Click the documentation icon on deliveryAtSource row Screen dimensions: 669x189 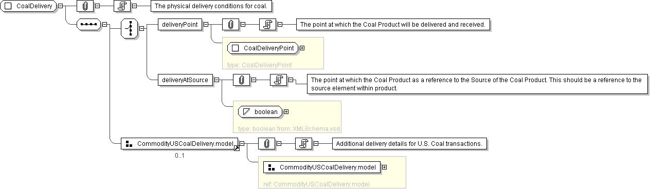click(x=278, y=80)
